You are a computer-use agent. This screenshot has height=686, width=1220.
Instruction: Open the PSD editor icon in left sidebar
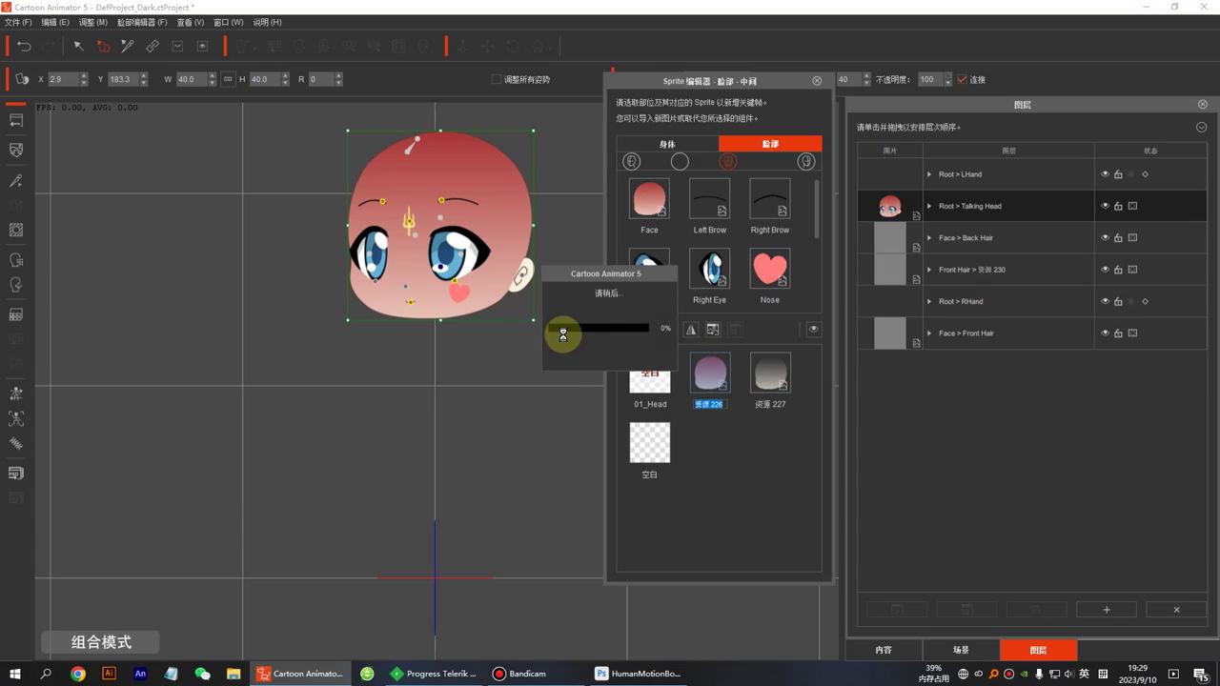tap(16, 474)
